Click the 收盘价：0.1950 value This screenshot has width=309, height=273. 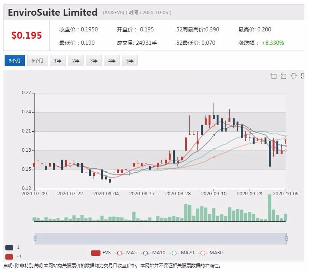pyautogui.click(x=79, y=29)
